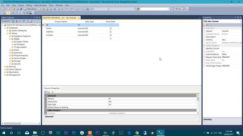Viewport: 243px width, 136px height.
Task: Click the New Query toolbar button
Action: (30, 9)
